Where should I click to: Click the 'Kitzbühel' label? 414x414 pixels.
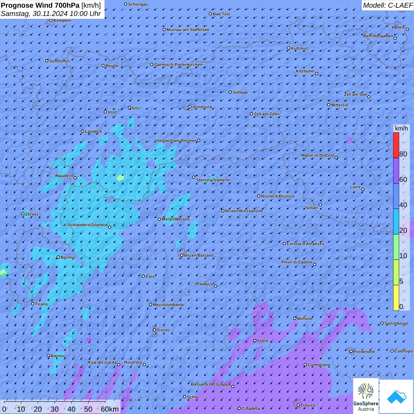coord(305,71)
